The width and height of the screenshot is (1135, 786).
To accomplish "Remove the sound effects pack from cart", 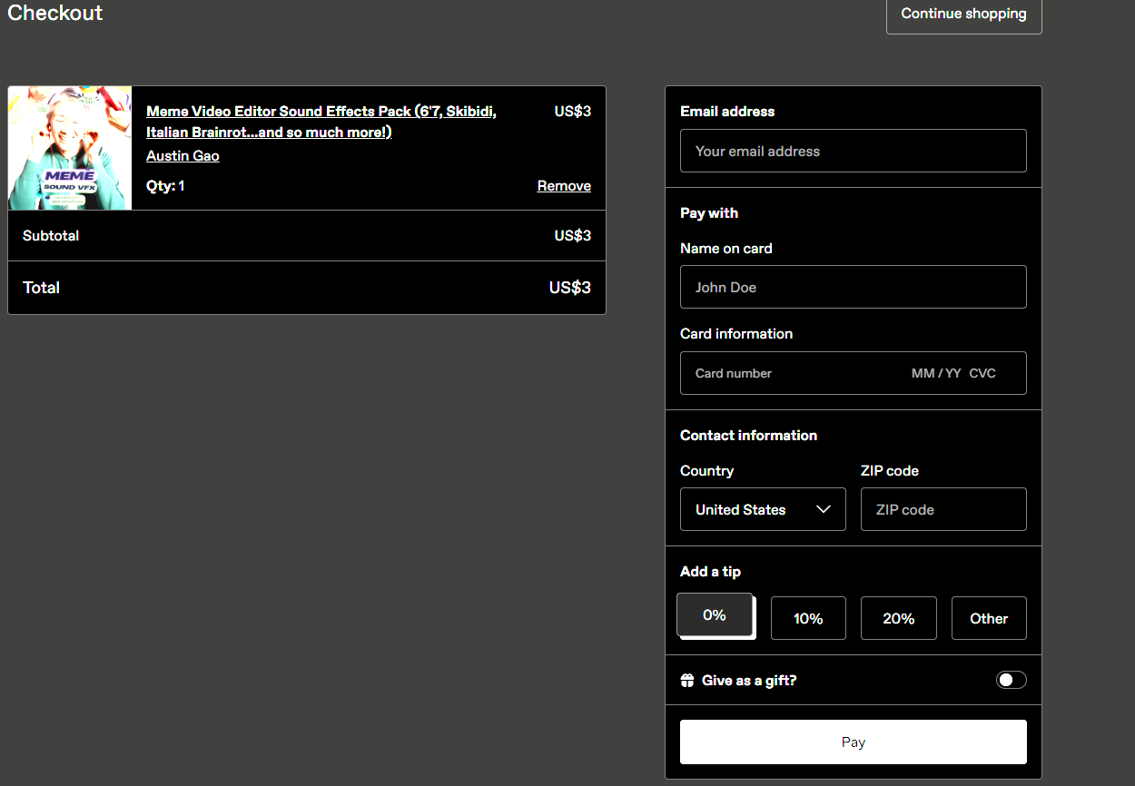I will tap(564, 186).
